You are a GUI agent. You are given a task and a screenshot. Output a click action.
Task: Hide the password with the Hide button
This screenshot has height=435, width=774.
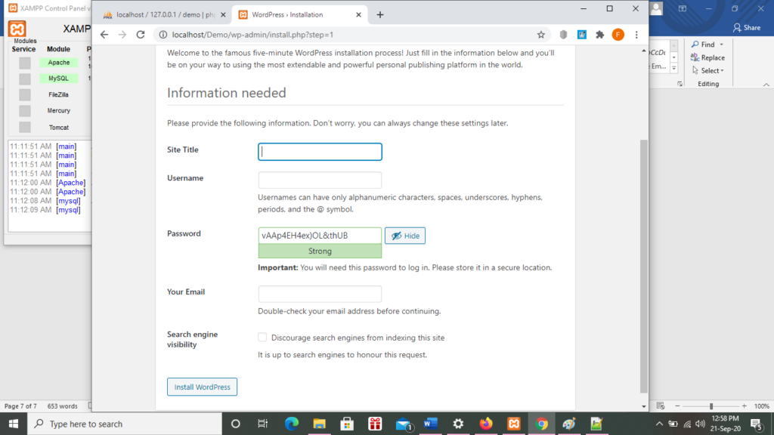point(405,236)
